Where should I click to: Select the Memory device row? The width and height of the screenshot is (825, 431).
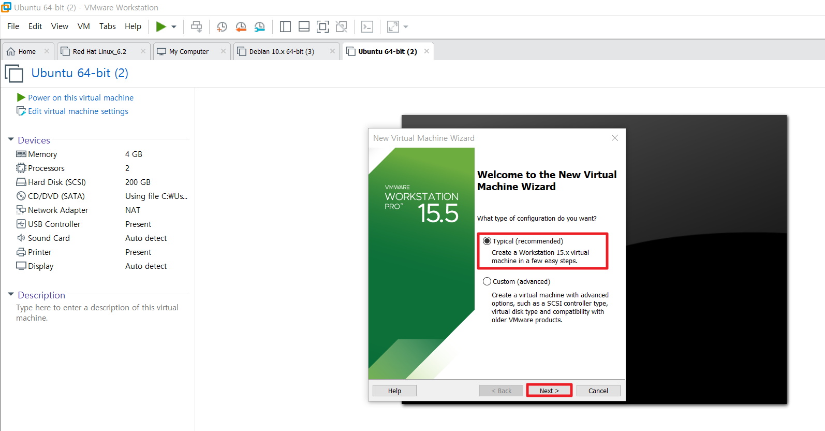point(102,154)
